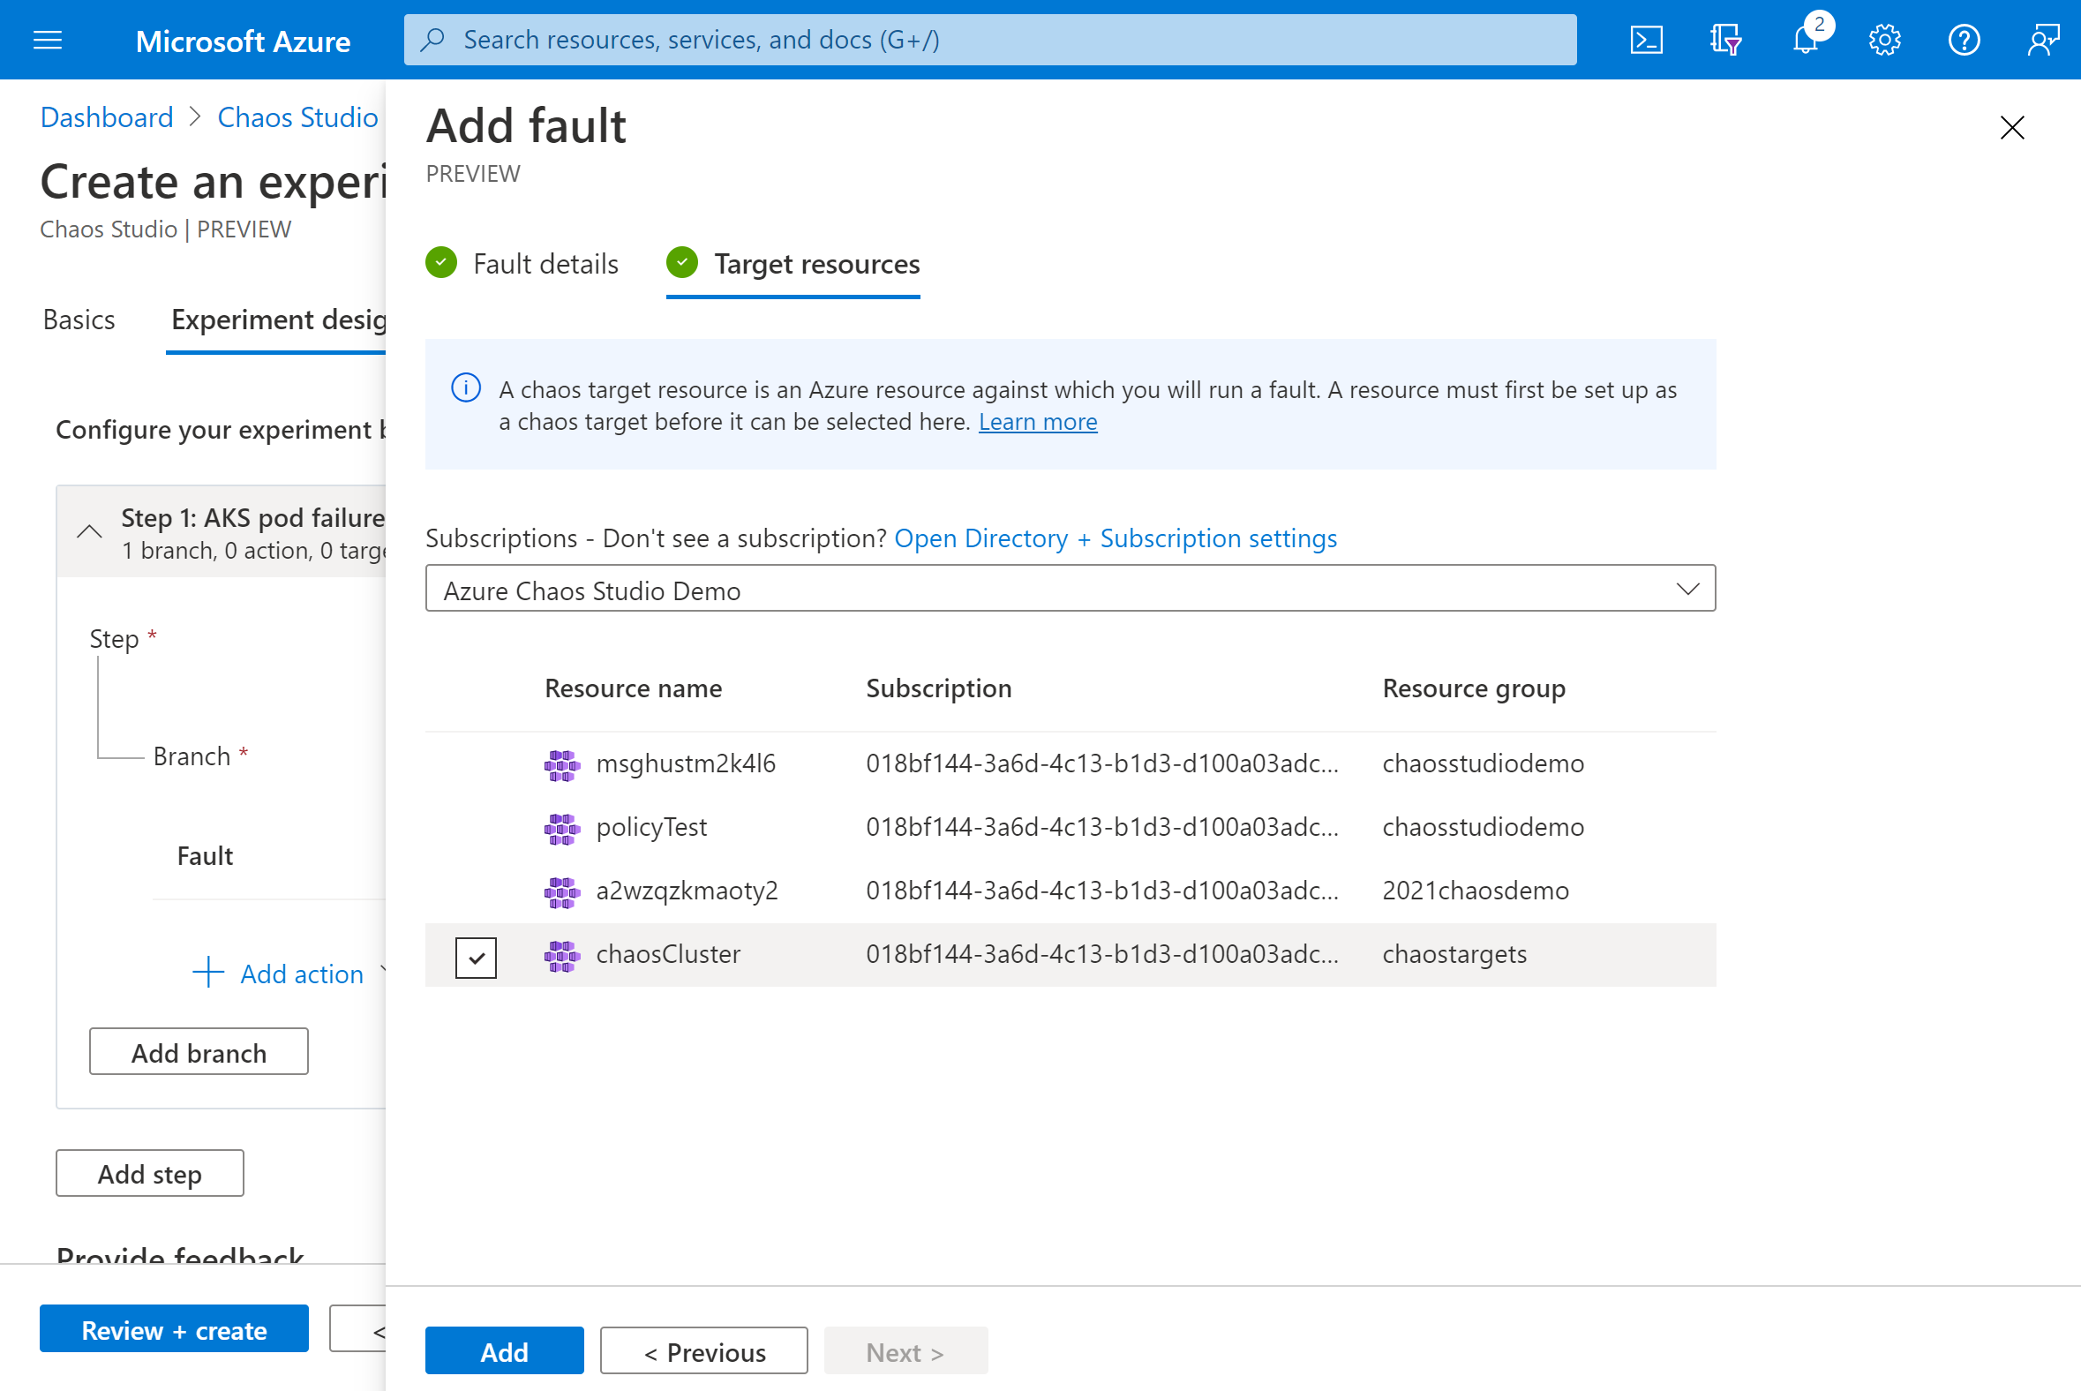The width and height of the screenshot is (2081, 1391).
Task: Click the Azure settings gear icon
Action: coord(1884,39)
